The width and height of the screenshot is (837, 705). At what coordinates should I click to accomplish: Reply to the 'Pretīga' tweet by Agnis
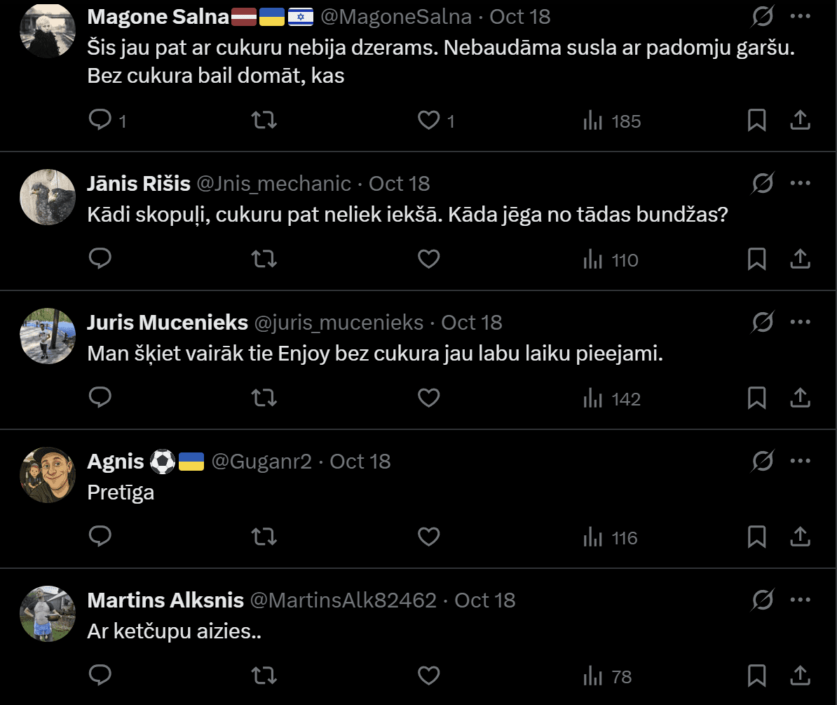coord(101,537)
